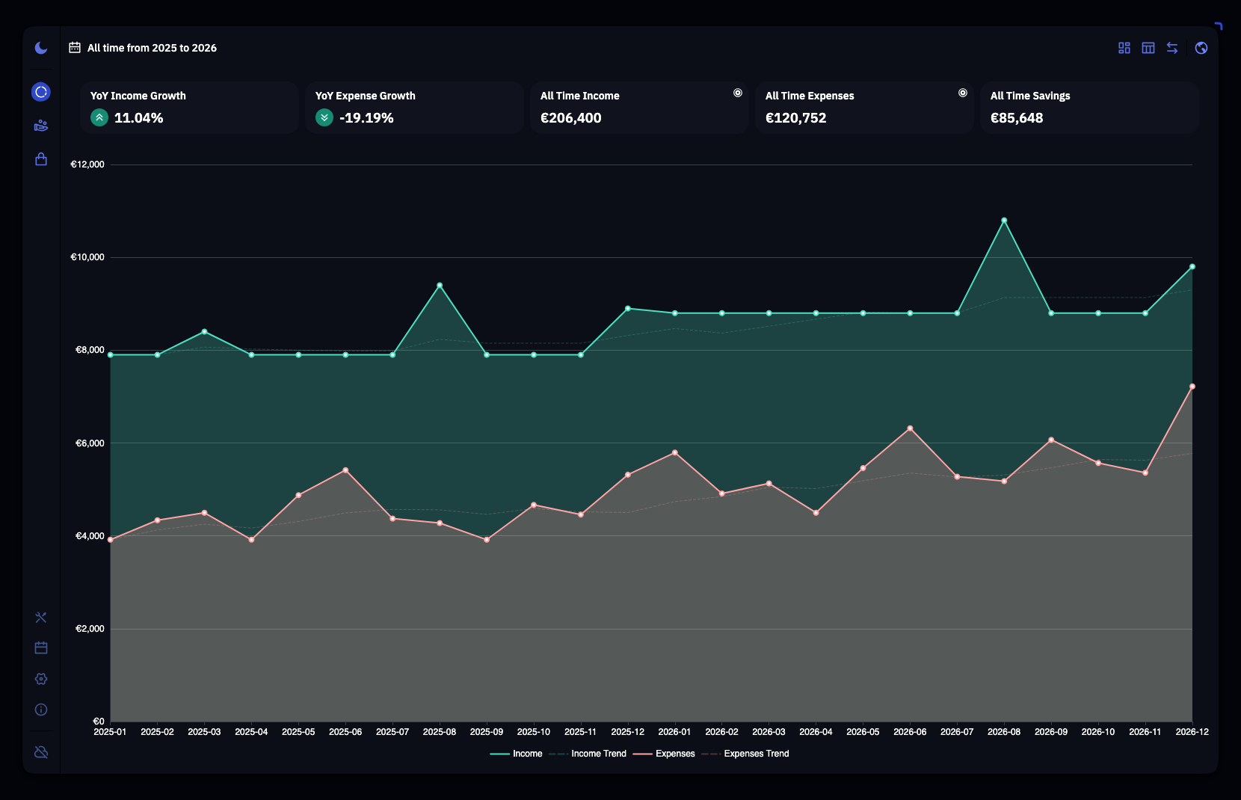Select the circular overview icon in sidebar
Viewport: 1241px width, 800px height.
(x=41, y=92)
